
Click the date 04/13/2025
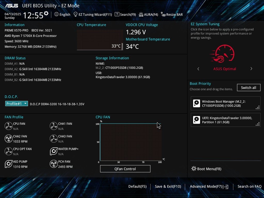13,14
